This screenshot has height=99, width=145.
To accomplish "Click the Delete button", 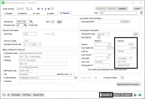I will point(127,95).
